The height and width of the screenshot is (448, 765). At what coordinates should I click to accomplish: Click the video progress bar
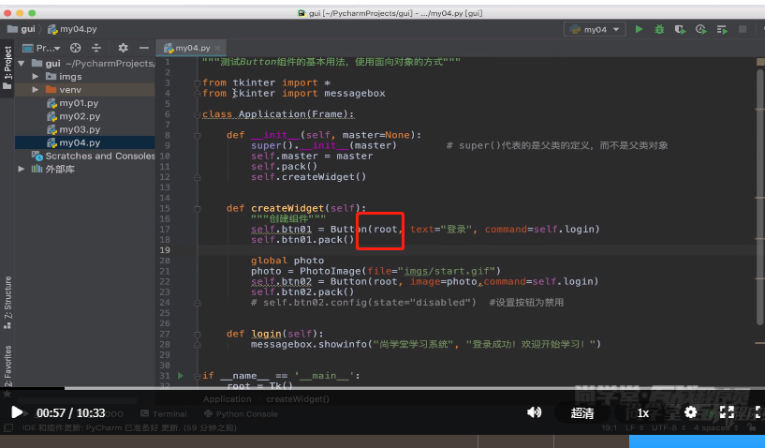382,388
